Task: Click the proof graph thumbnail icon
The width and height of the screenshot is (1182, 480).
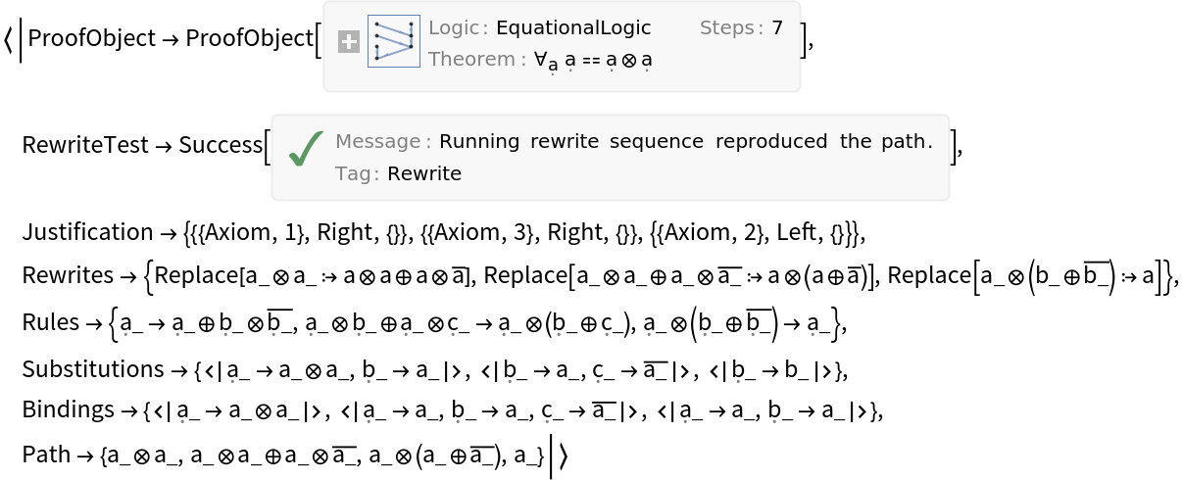Action: coord(394,41)
